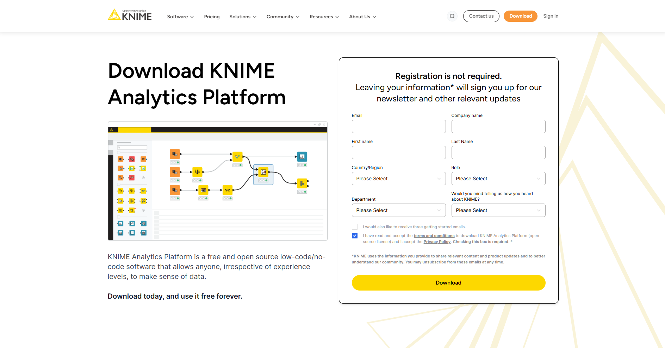Enable the three getting started emails checkbox
Screen dimensions: 665x349
click(x=354, y=226)
